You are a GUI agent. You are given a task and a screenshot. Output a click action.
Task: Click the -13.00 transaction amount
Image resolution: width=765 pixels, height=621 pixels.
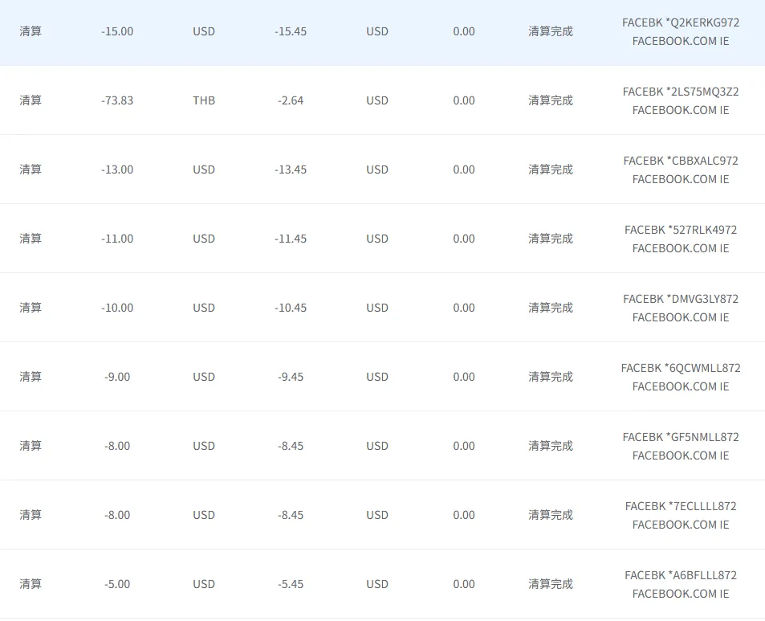click(x=117, y=170)
